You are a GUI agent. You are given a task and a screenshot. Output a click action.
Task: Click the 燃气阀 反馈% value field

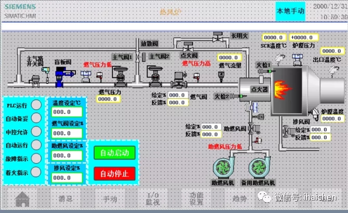(x=178, y=102)
